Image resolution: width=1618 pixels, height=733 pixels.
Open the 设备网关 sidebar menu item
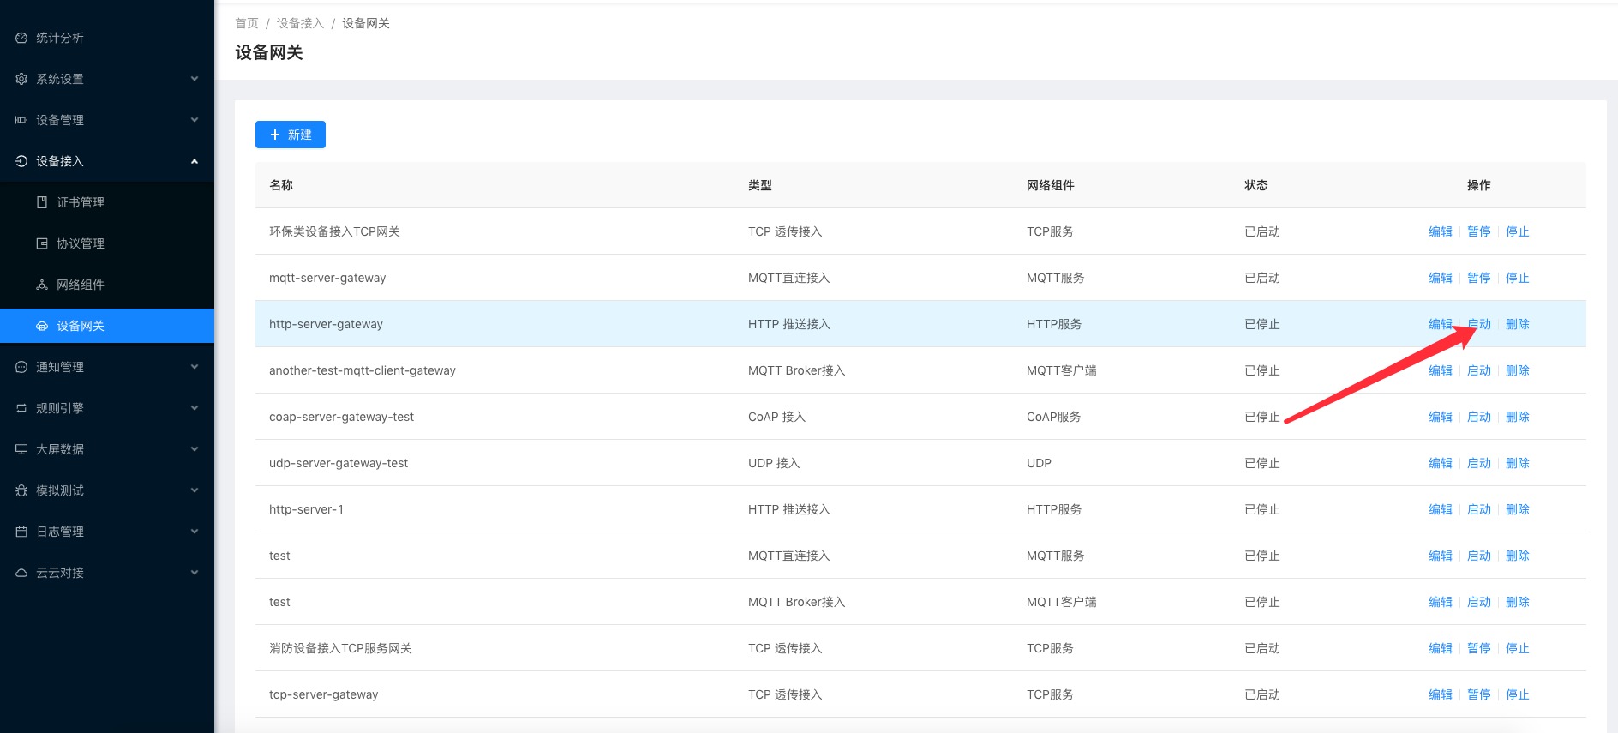pos(80,326)
